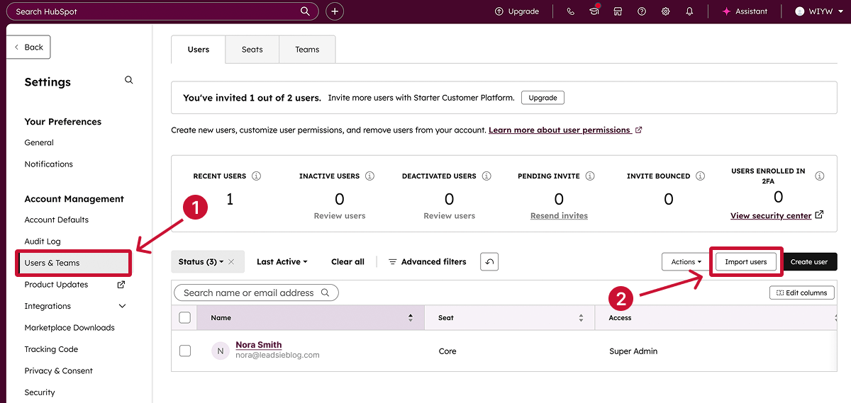Click the Core seat cell
Viewport: 851px width, 403px height.
click(447, 351)
